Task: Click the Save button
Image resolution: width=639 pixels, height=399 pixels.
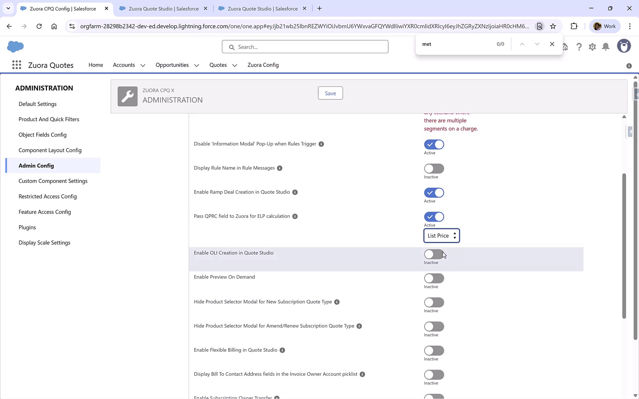Action: click(x=330, y=93)
